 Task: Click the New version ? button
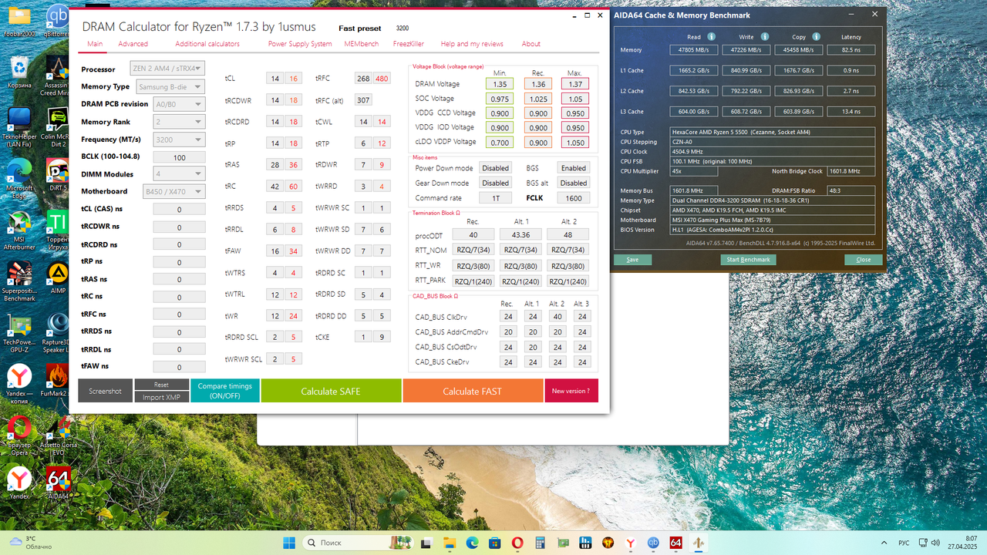coord(571,391)
